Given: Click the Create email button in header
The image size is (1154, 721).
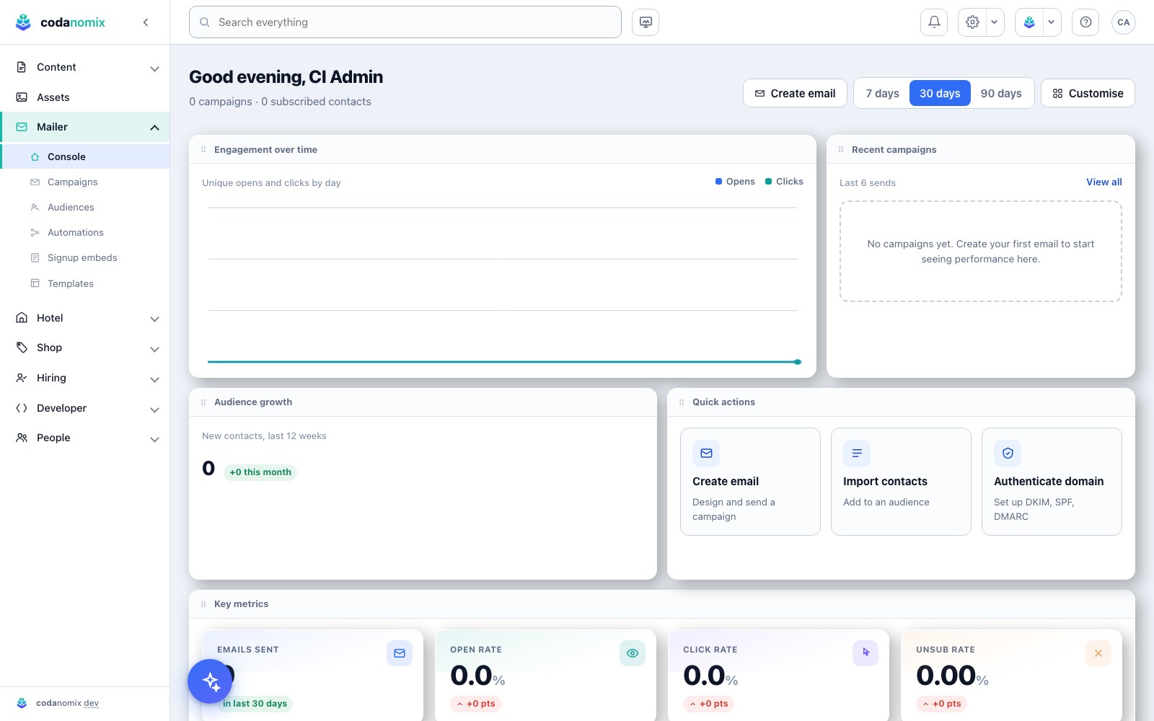Looking at the screenshot, I should (795, 93).
